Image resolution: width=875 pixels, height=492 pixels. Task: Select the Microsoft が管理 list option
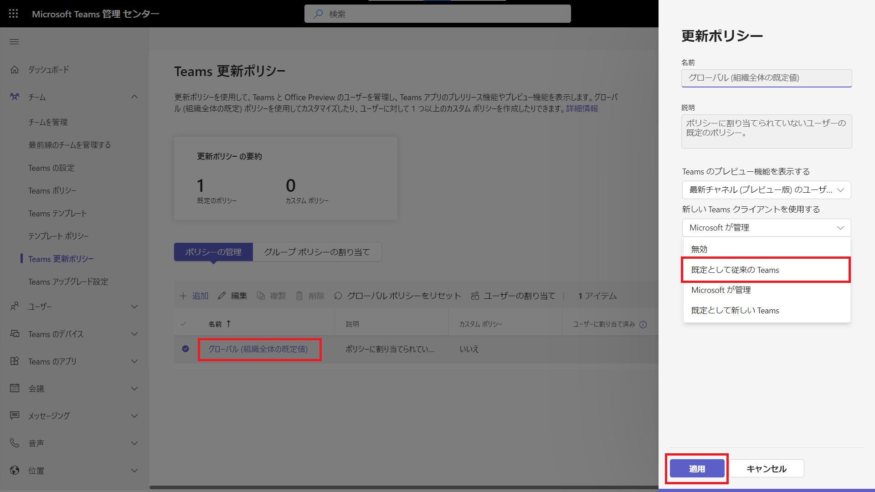click(x=767, y=290)
